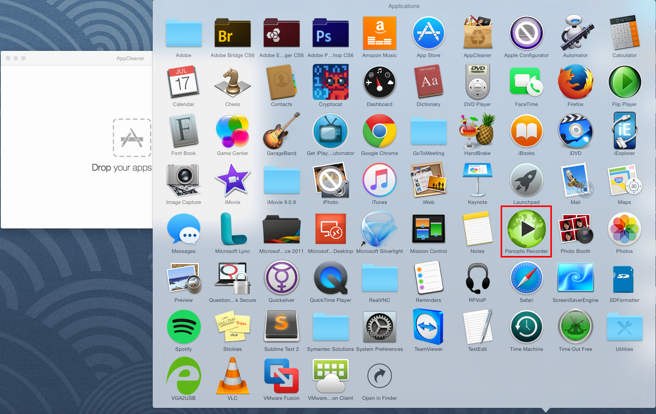
Task: Launch Google Chrome from the Applications grid
Action: [379, 132]
